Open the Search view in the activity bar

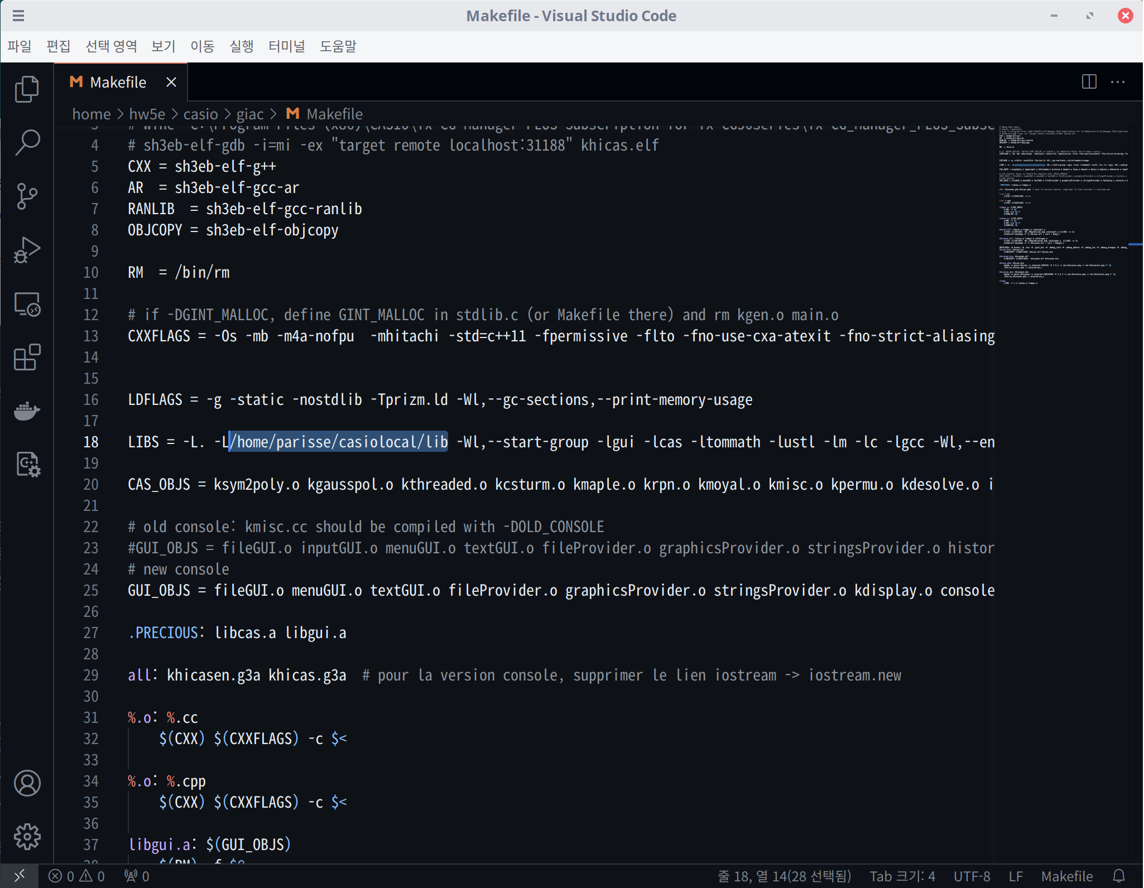click(27, 143)
